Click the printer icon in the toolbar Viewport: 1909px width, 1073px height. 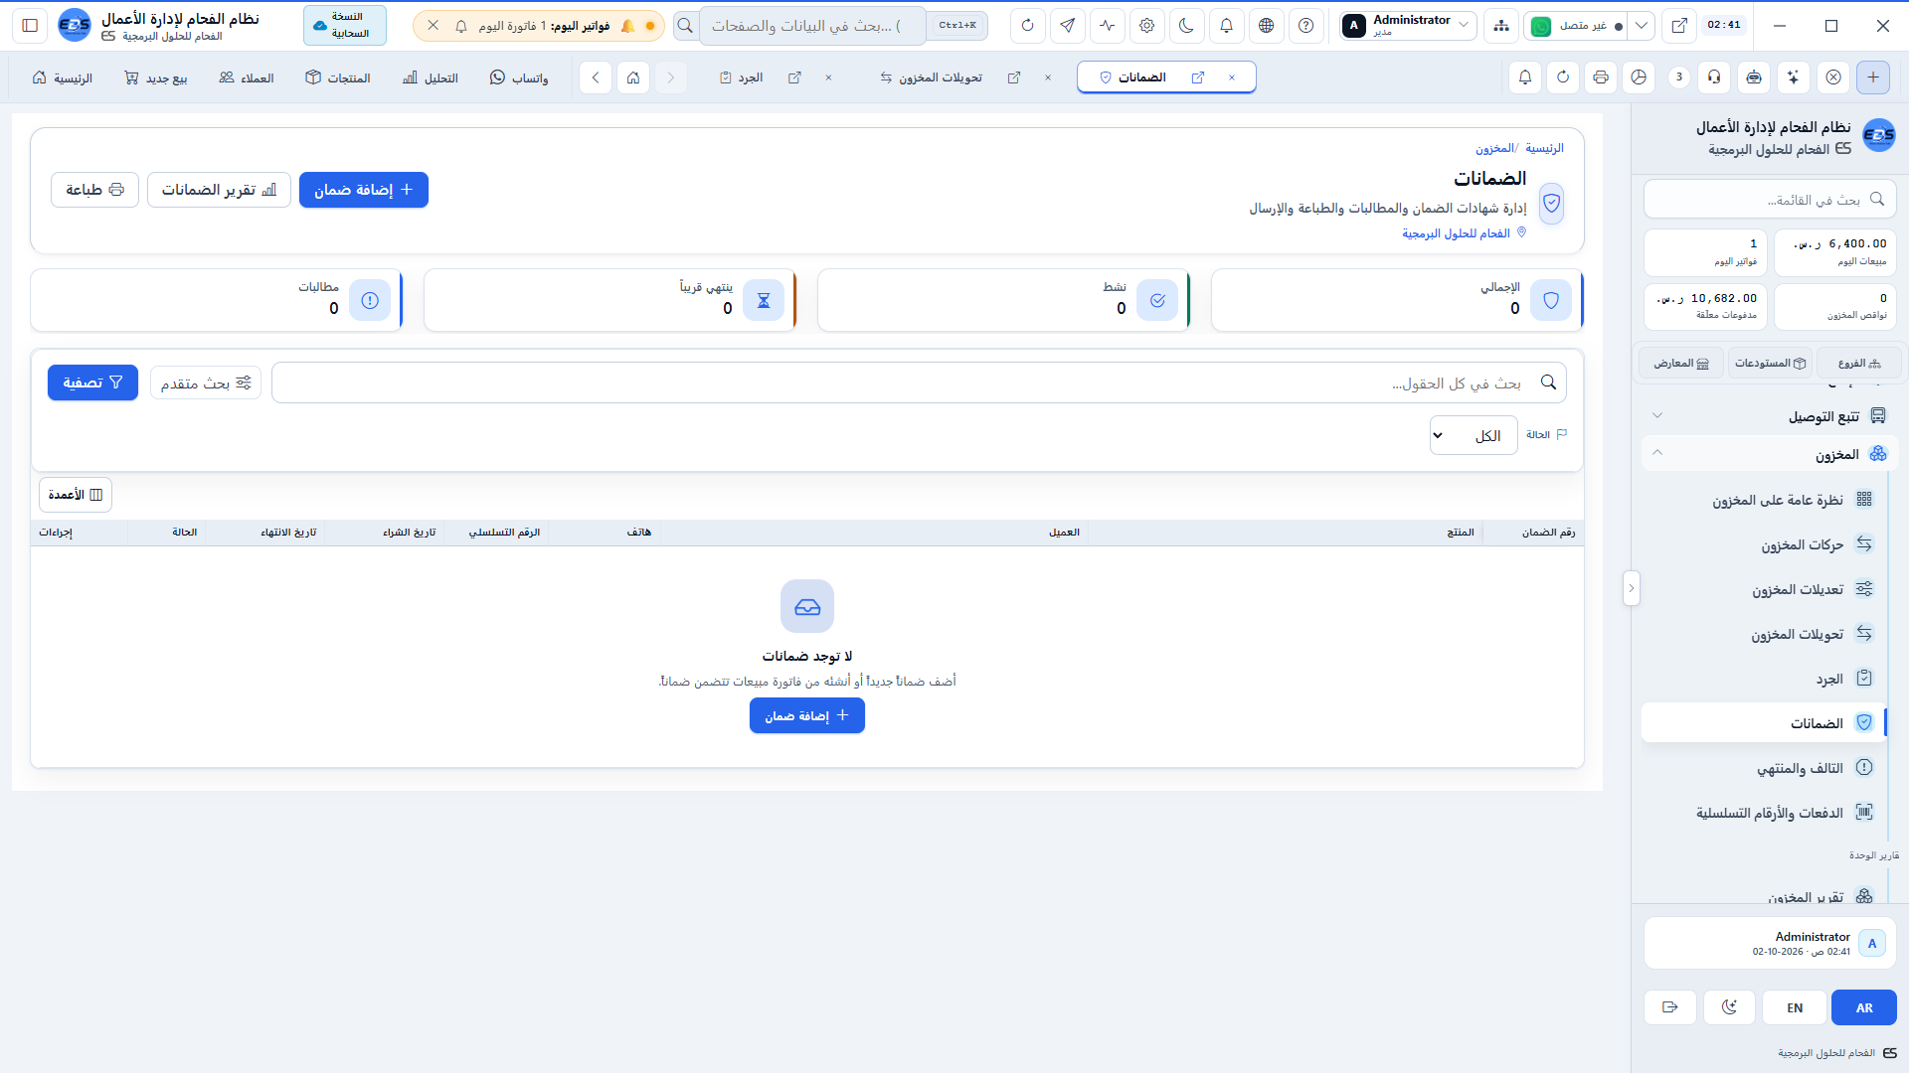1601,77
